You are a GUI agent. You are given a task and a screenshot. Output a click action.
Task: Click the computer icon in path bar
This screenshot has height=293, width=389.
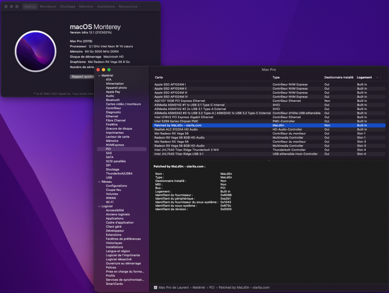tap(156, 288)
